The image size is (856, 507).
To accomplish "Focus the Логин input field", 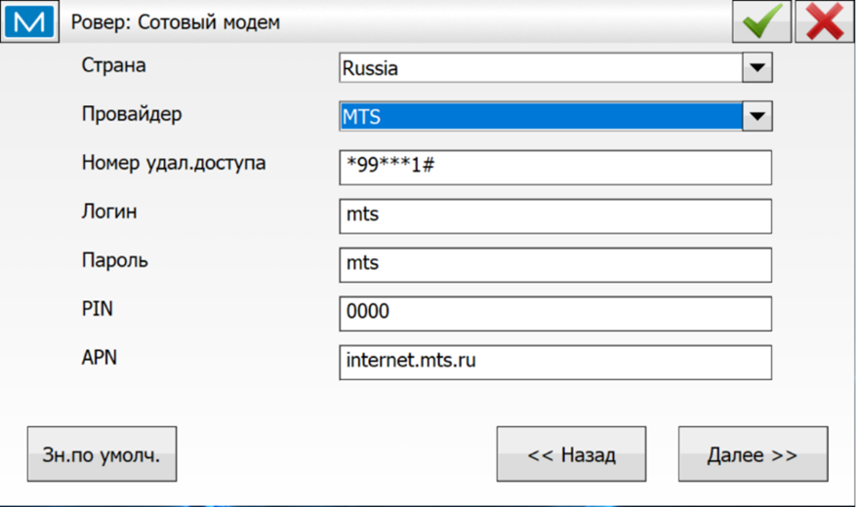I will 555,215.
